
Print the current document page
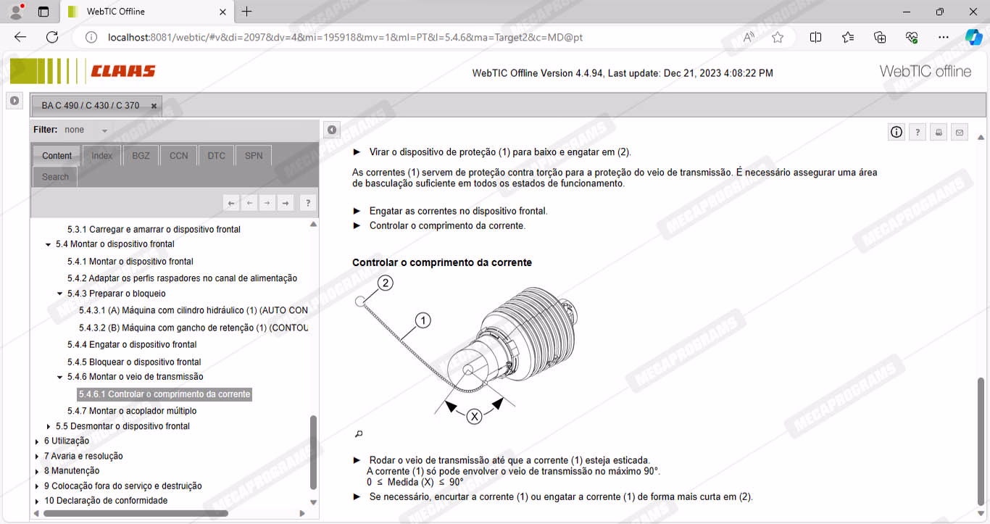[939, 132]
